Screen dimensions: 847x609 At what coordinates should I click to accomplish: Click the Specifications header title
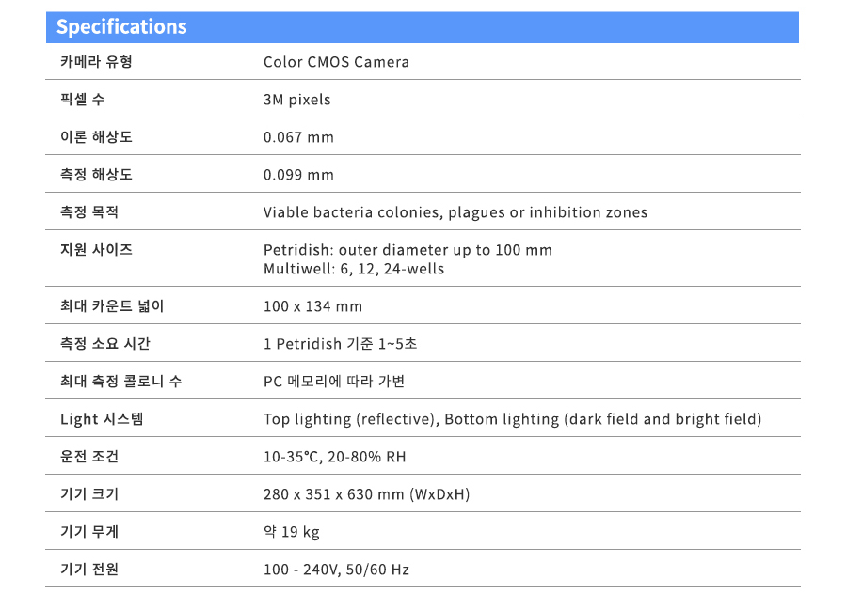[x=121, y=27]
